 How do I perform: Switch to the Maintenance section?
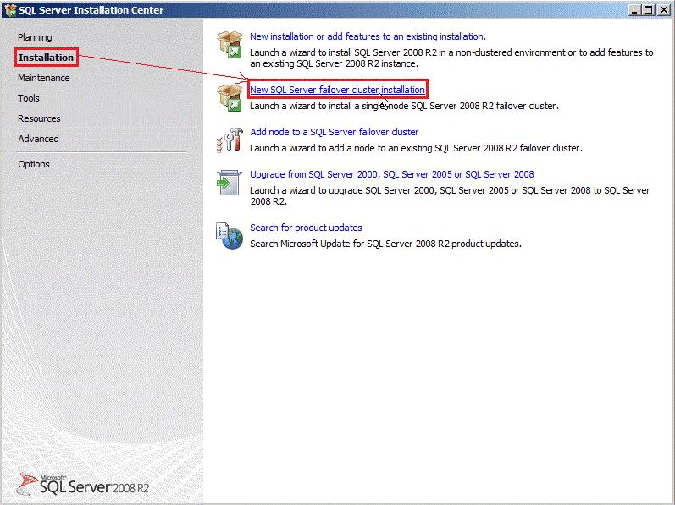[x=43, y=78]
